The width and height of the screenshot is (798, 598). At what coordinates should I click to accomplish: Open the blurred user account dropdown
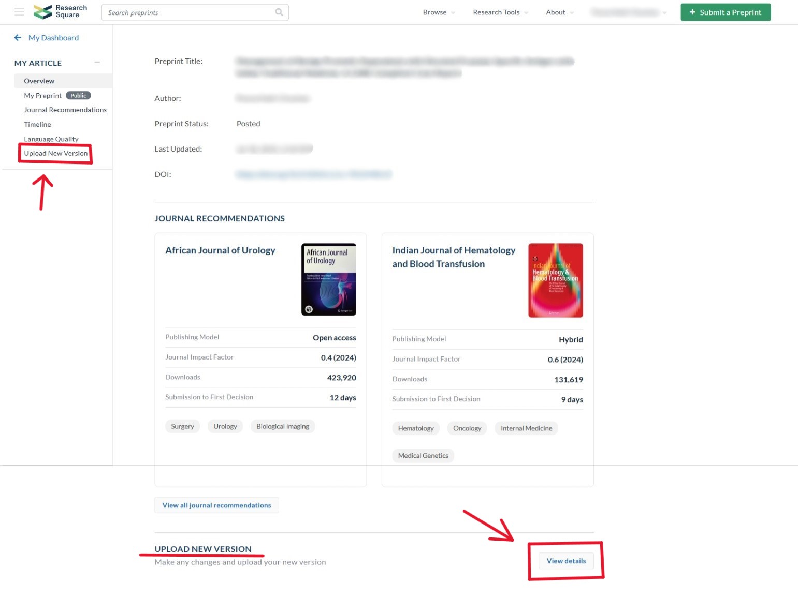click(629, 12)
